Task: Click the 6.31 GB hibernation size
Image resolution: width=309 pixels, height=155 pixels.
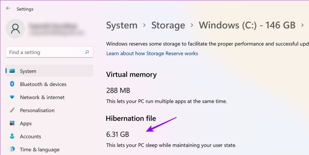Action: pyautogui.click(x=118, y=135)
